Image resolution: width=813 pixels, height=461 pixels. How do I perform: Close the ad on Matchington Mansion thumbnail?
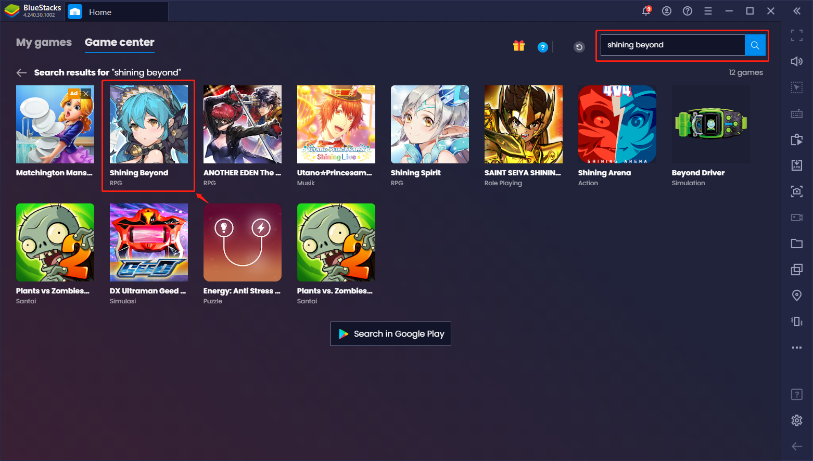tap(86, 94)
